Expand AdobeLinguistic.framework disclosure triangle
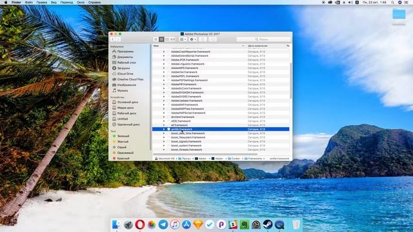 pos(163,64)
